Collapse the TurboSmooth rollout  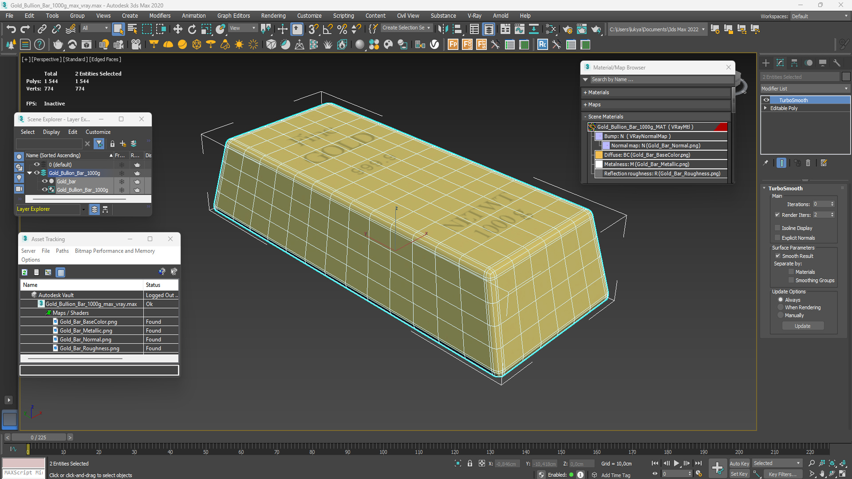pos(765,188)
